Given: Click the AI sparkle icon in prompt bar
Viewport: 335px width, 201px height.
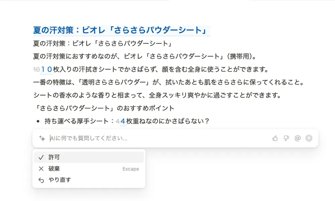Looking at the screenshot, I should tap(42, 138).
